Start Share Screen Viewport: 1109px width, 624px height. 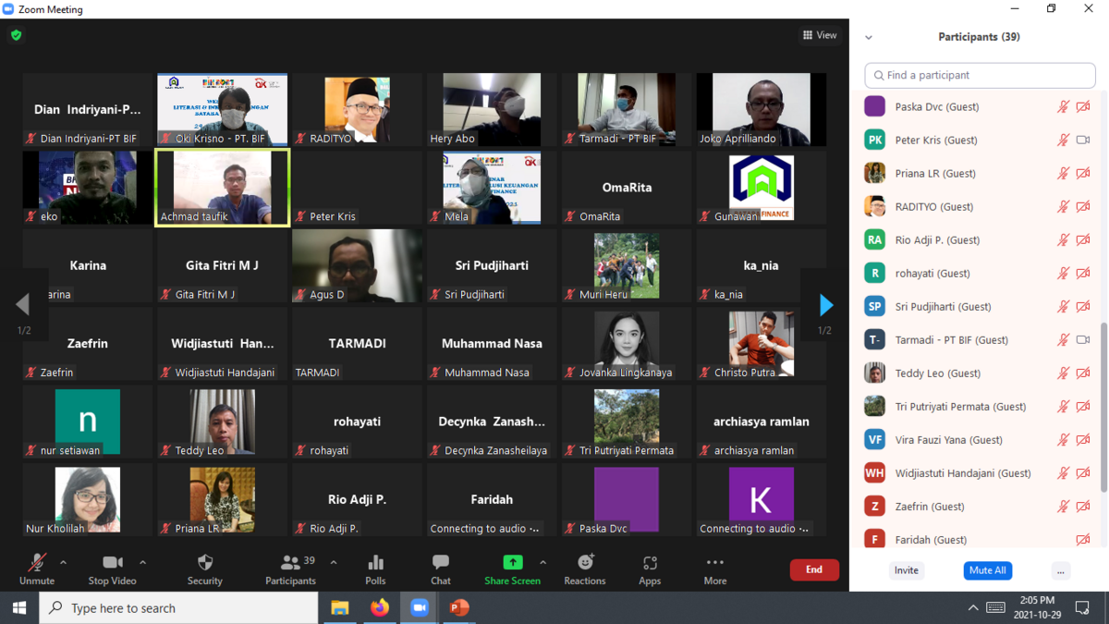pyautogui.click(x=512, y=569)
